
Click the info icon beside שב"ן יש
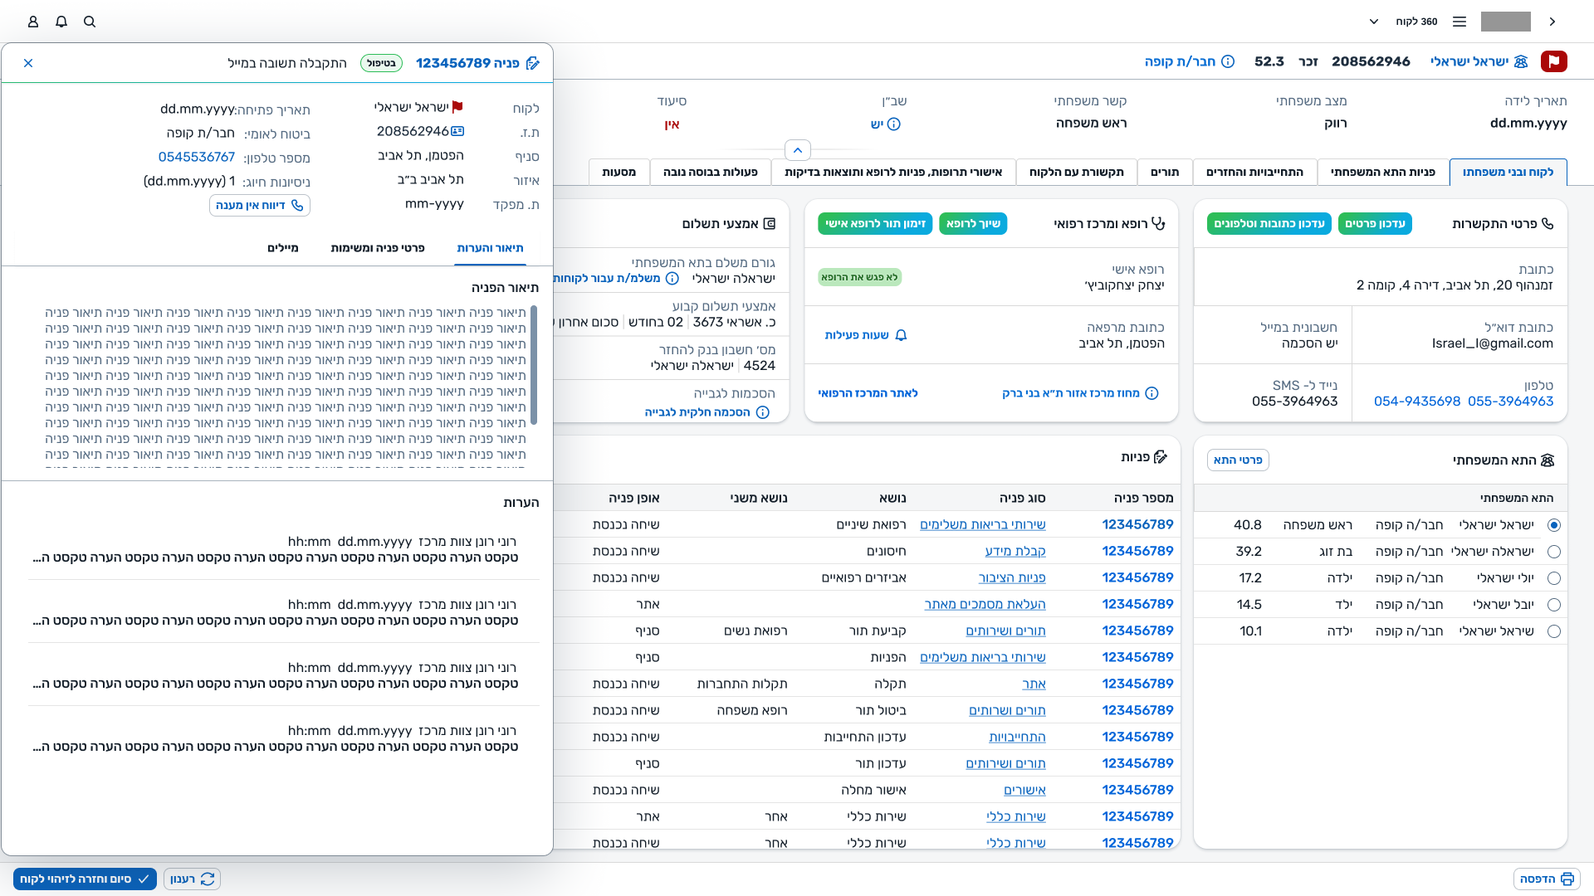894,124
